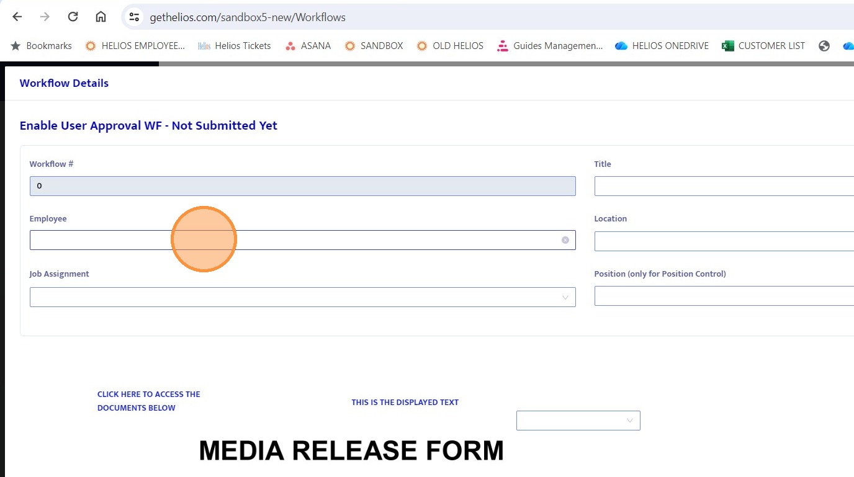This screenshot has width=854, height=477.
Task: Click the Enable User Approval WF heading
Action: [148, 125]
